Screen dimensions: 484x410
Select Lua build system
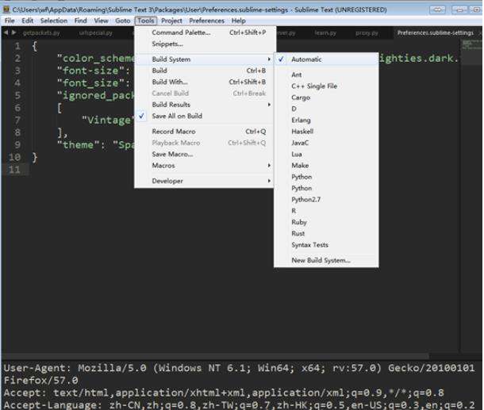pos(326,155)
